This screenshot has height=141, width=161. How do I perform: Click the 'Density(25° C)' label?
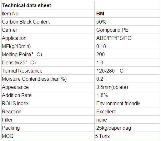click(19, 62)
